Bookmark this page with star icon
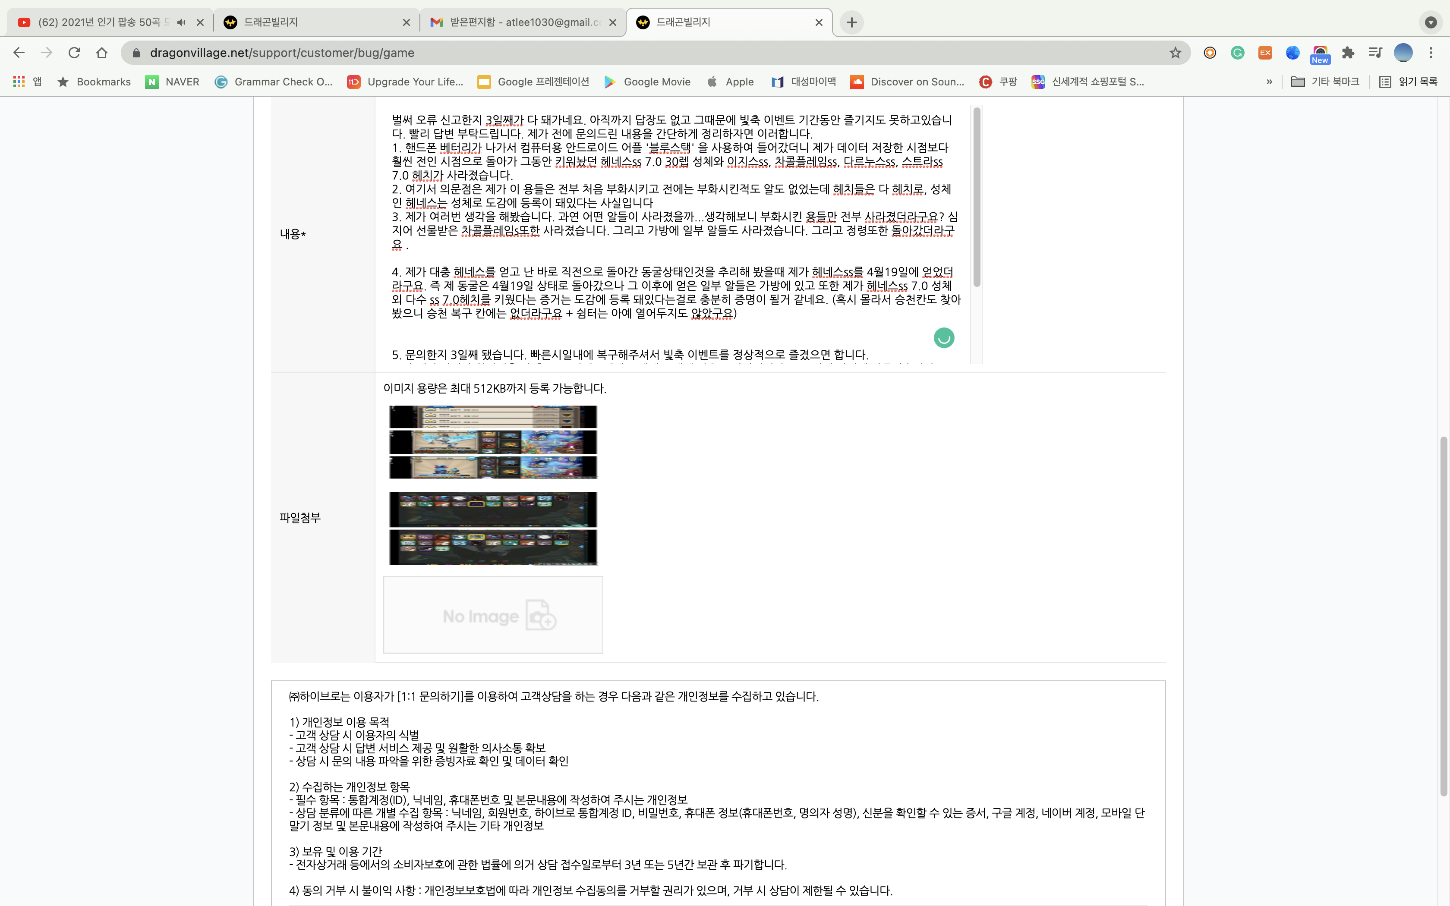The image size is (1450, 906). [x=1175, y=53]
